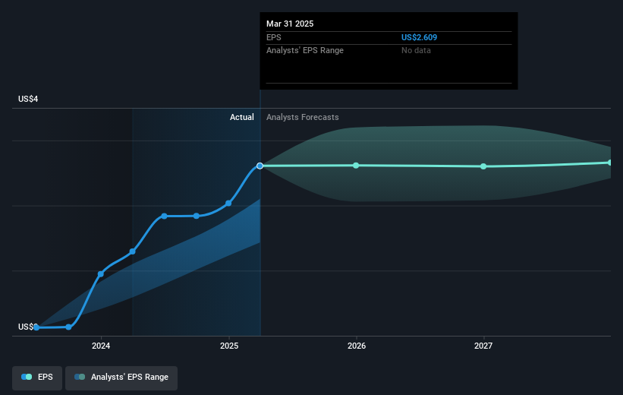This screenshot has height=395, width=623.
Task: Click the last forecast point at the chart edge
Action: point(610,163)
